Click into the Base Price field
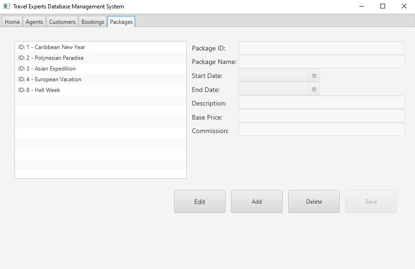Screen dimensions: 415x269 click(x=321, y=117)
